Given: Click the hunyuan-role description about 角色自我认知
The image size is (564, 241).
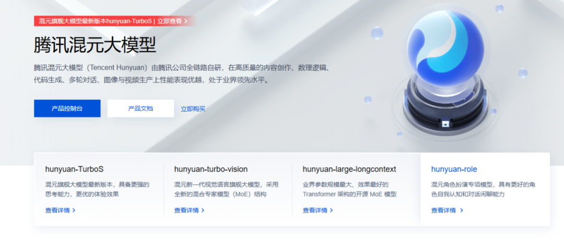Looking at the screenshot, I should (x=484, y=190).
